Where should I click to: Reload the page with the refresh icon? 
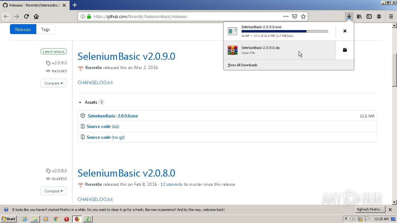click(x=26, y=16)
